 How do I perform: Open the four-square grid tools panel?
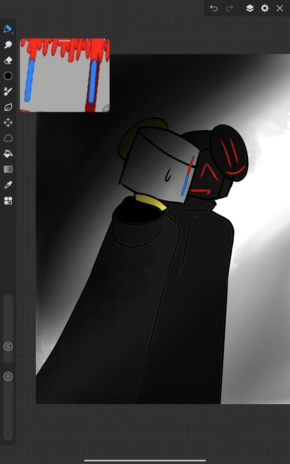(x=8, y=201)
